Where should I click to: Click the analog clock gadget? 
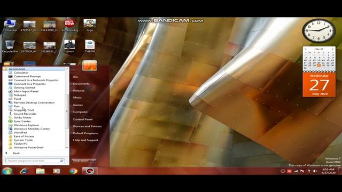pos(318,31)
